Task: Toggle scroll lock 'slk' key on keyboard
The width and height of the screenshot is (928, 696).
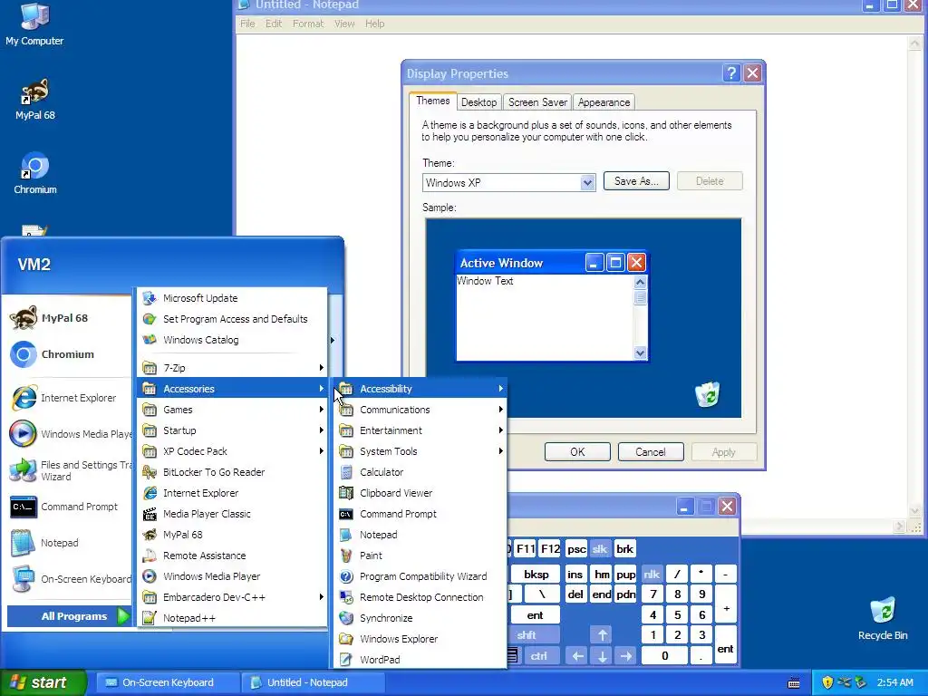Action: tap(600, 549)
